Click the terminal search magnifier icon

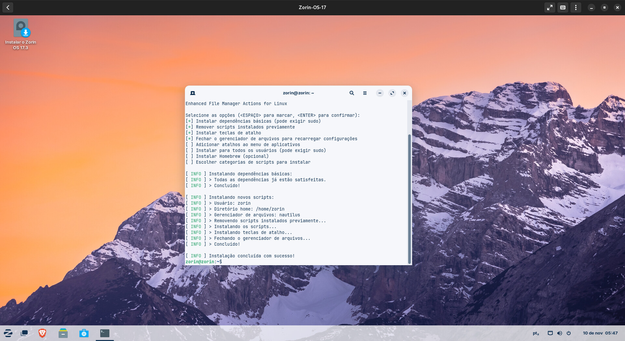pos(352,93)
